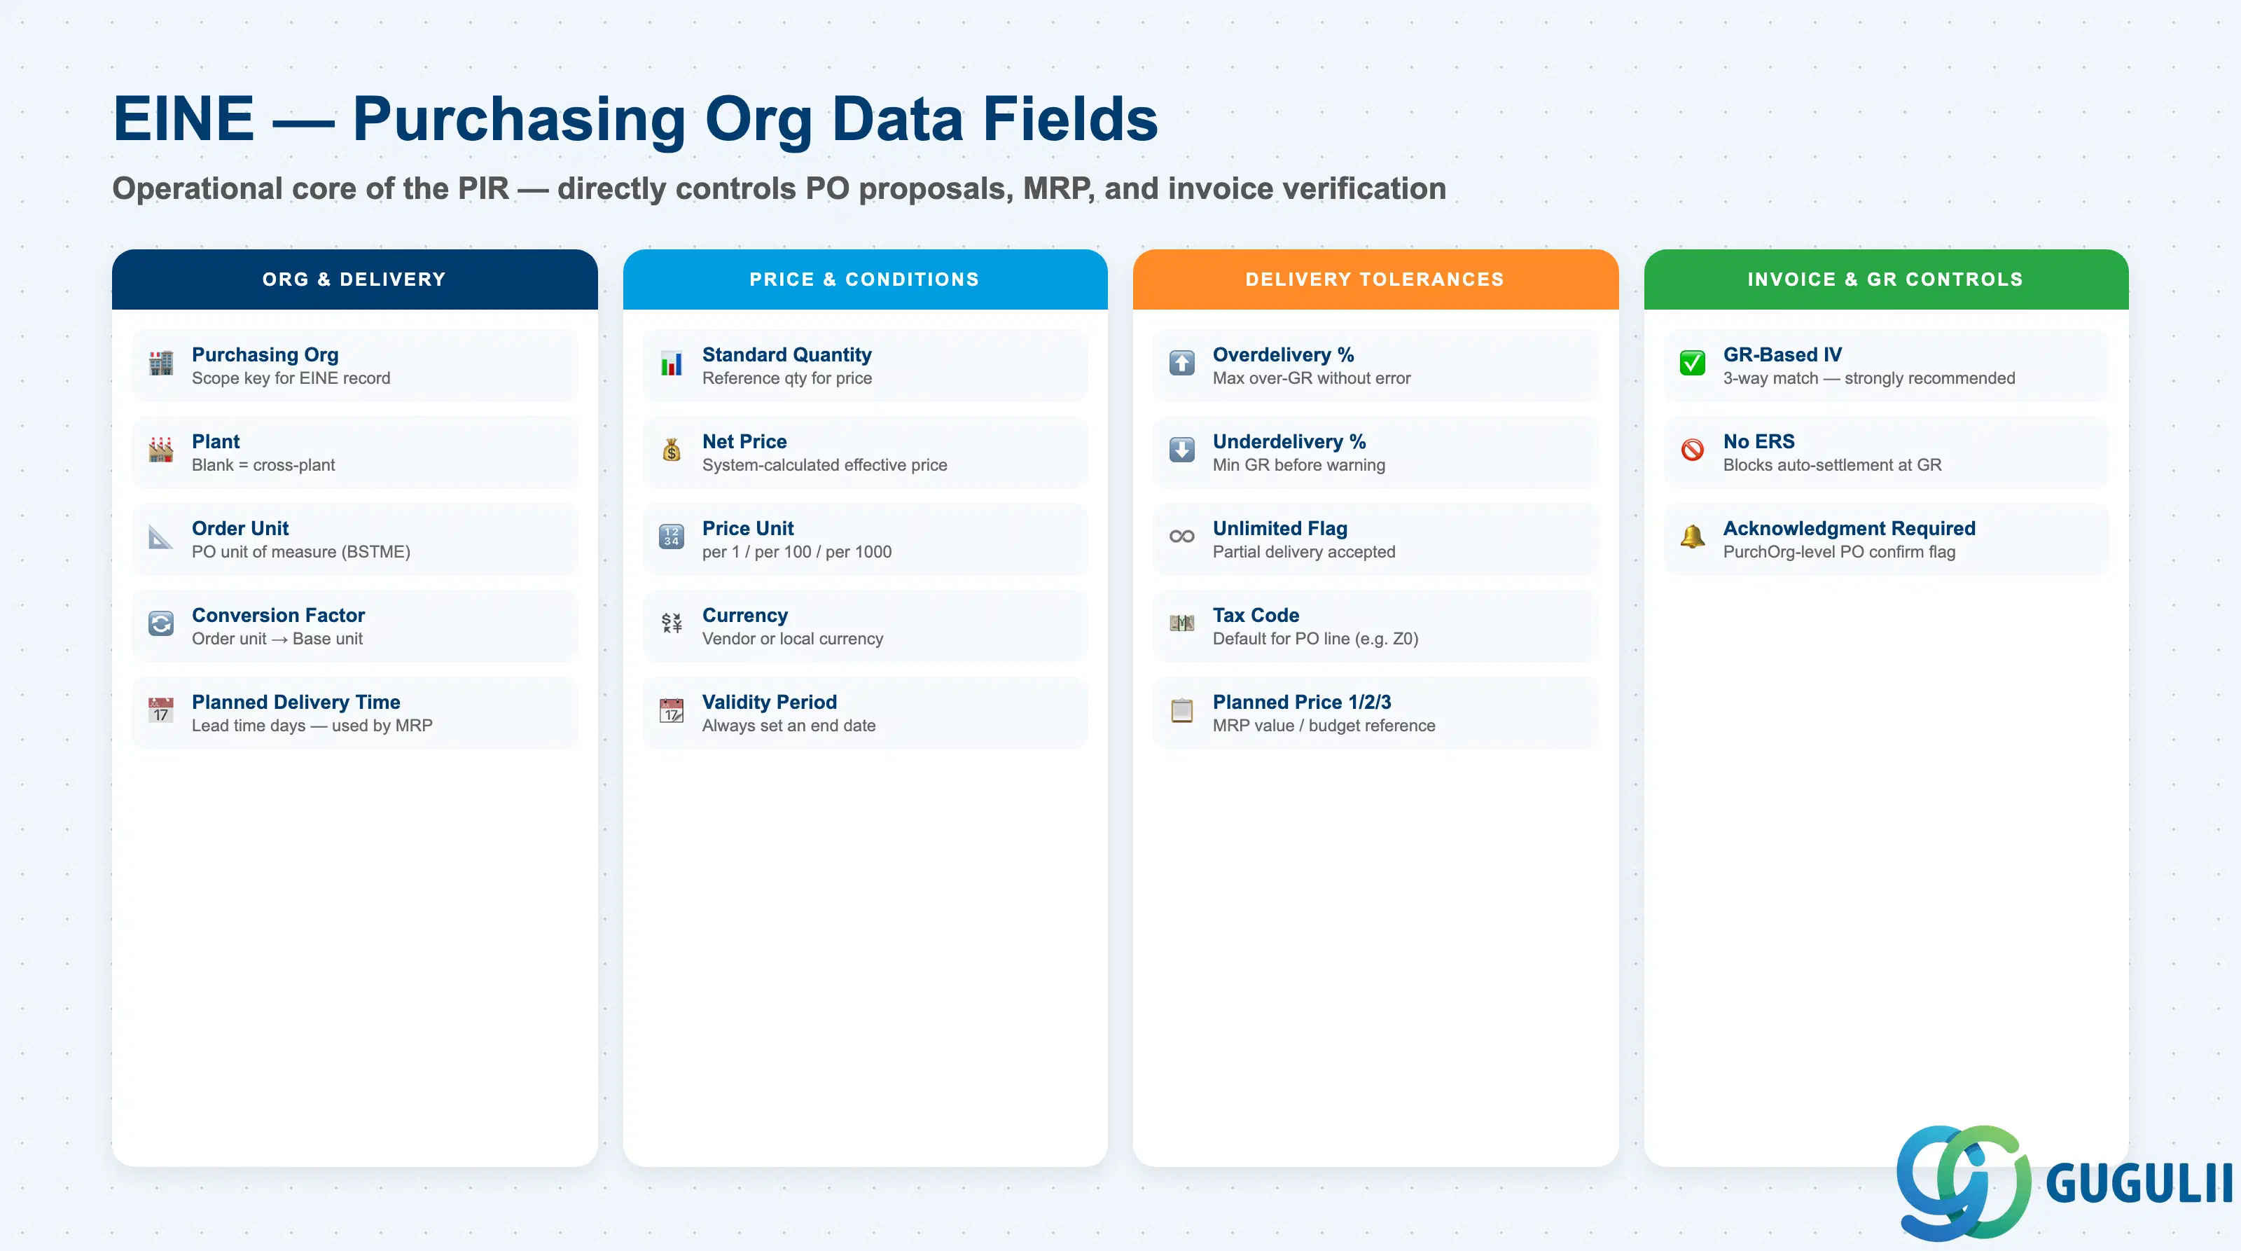This screenshot has height=1251, width=2241.
Task: Click the Acknowledgment Required bell icon
Action: [1692, 537]
